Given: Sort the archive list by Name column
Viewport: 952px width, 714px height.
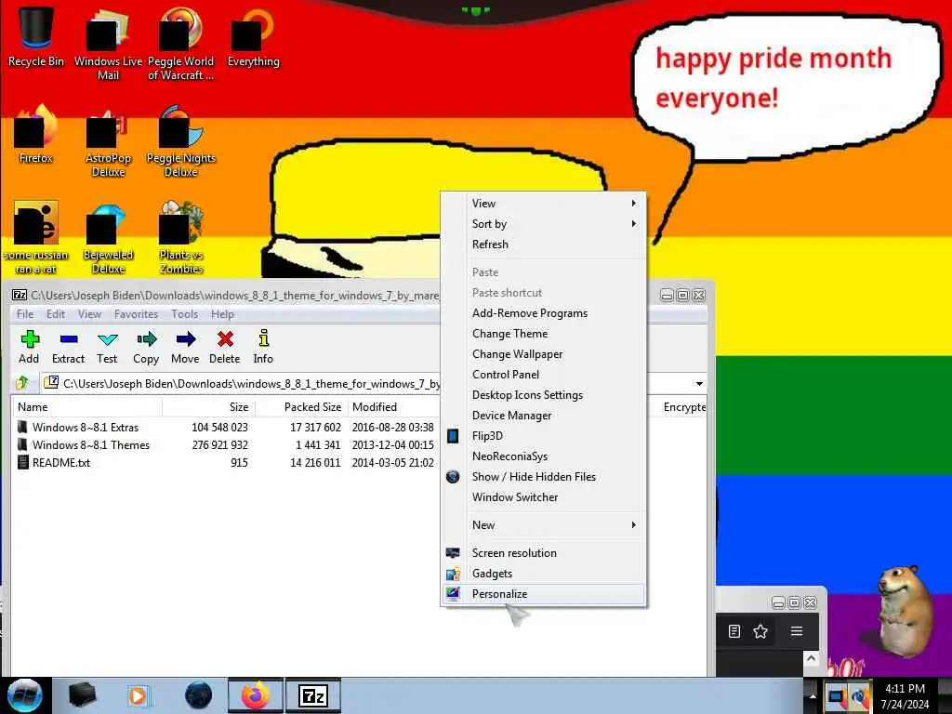Looking at the screenshot, I should [x=86, y=407].
